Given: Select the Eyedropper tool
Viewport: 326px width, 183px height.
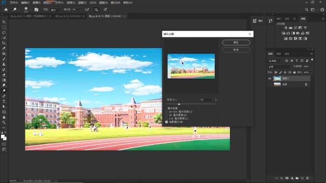Looking at the screenshot, I should [x=4, y=48].
